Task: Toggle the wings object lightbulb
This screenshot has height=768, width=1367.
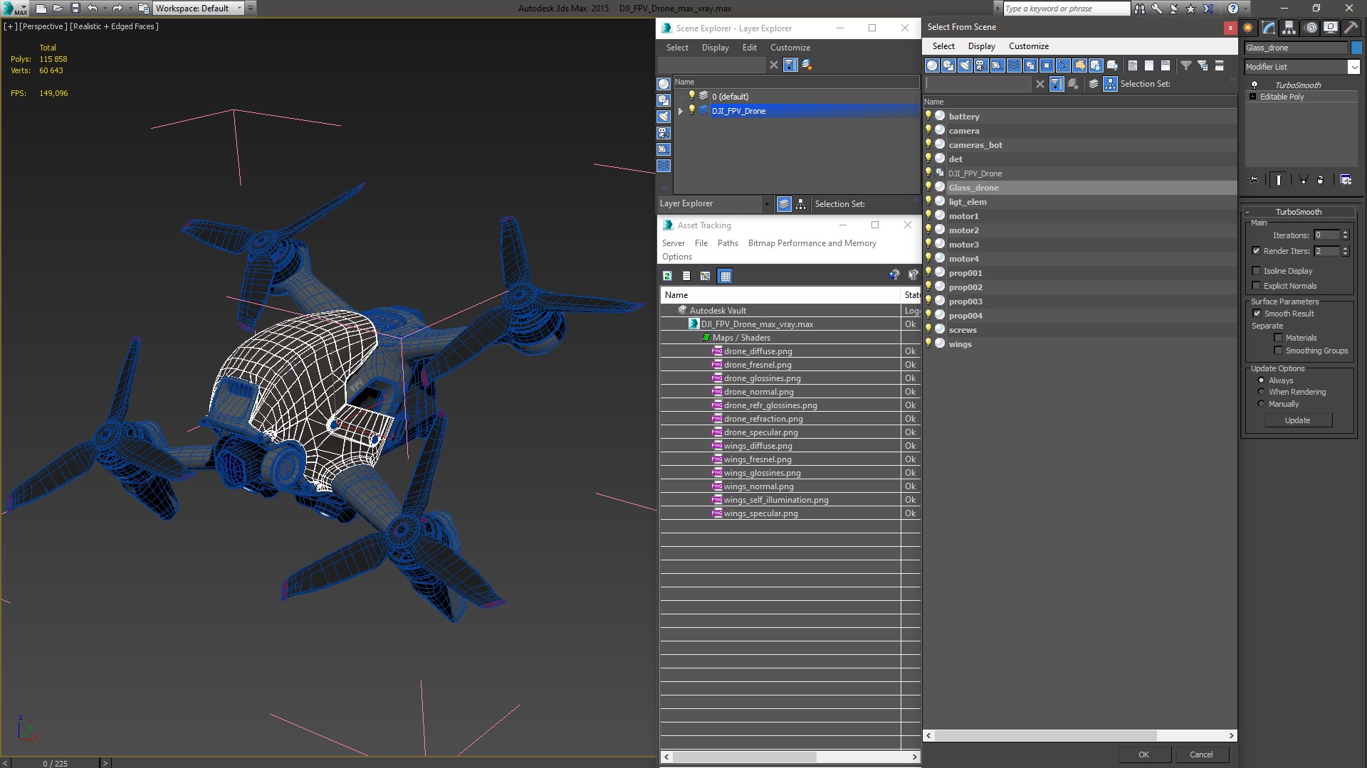Action: [928, 343]
